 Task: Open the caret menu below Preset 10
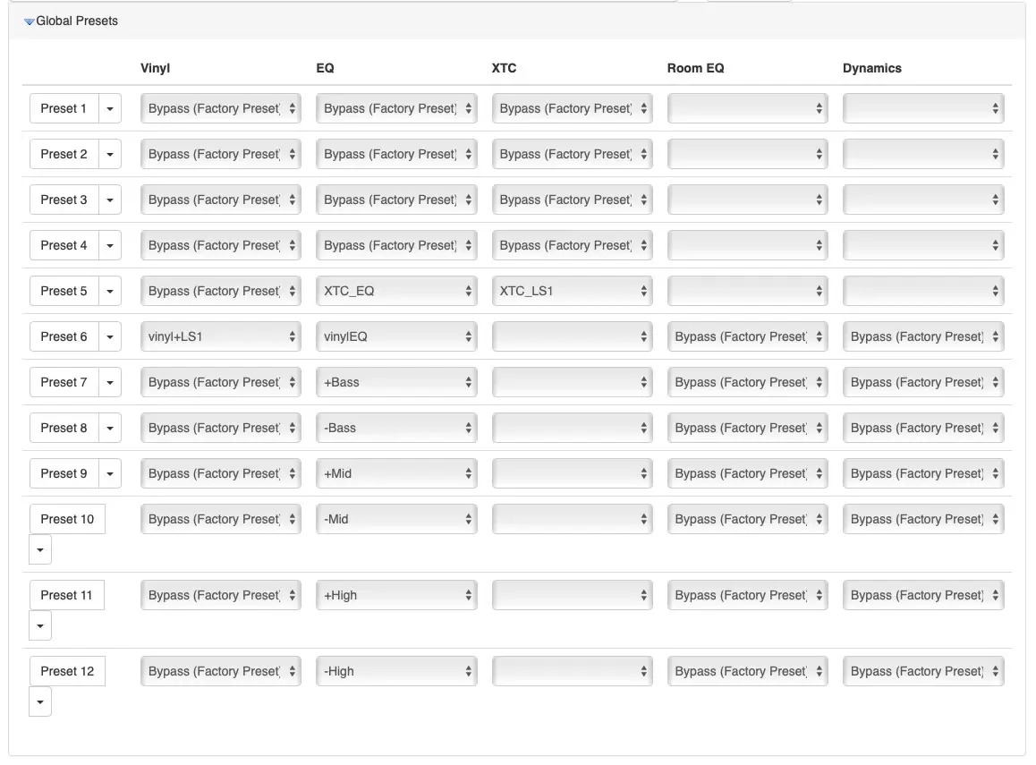40,549
